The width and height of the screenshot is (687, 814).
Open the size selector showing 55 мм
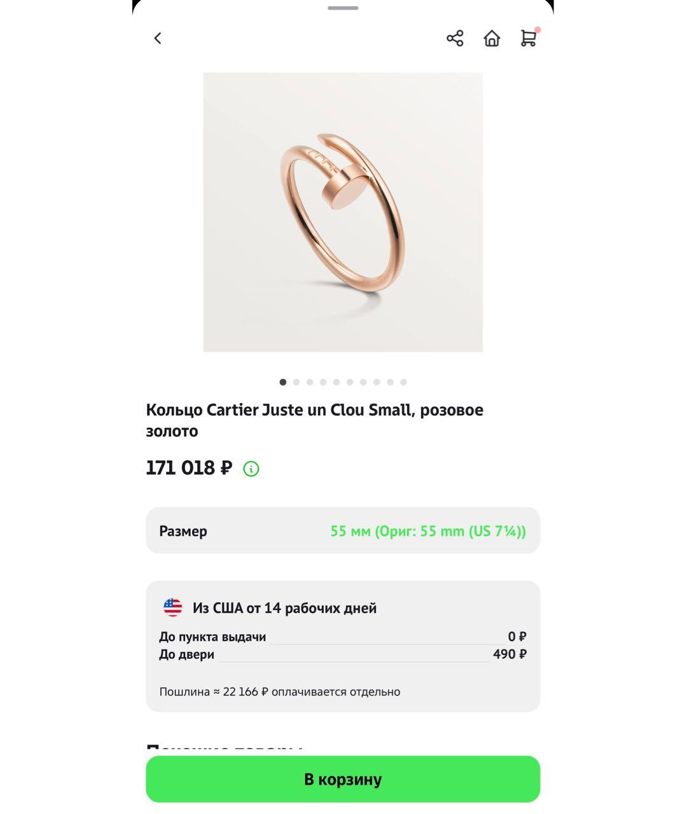click(428, 530)
